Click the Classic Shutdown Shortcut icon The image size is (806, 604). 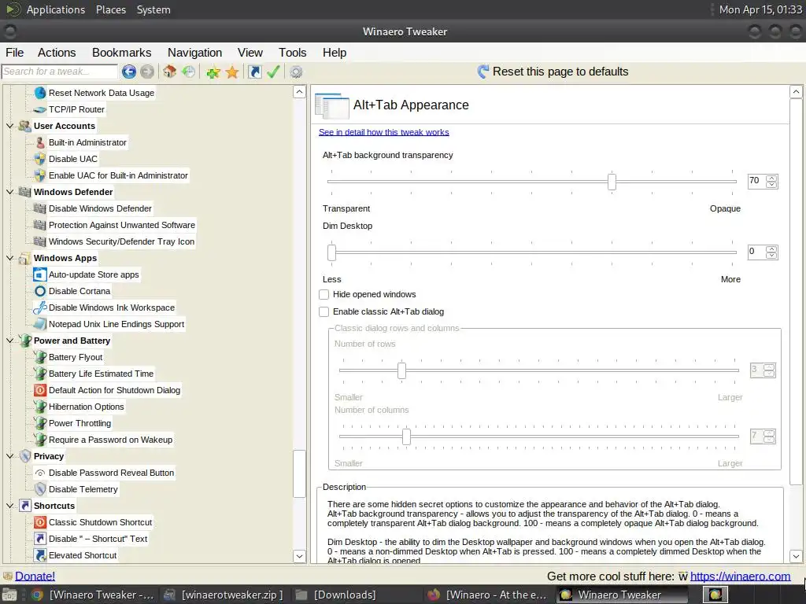pos(40,522)
